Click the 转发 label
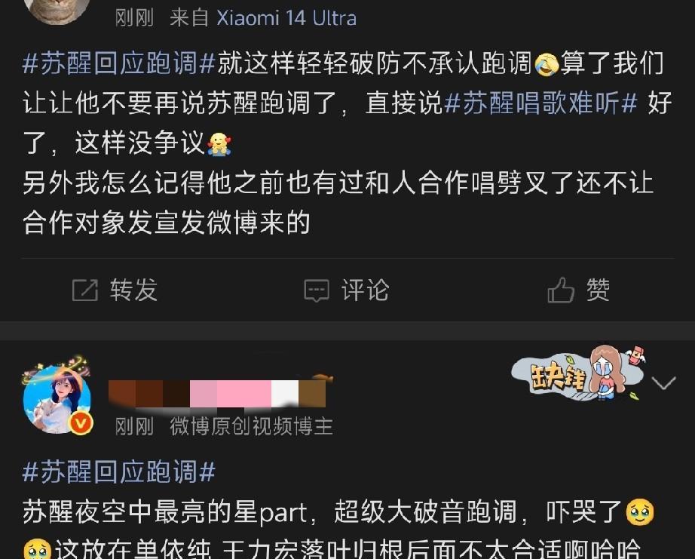695x559 pixels. 133,290
